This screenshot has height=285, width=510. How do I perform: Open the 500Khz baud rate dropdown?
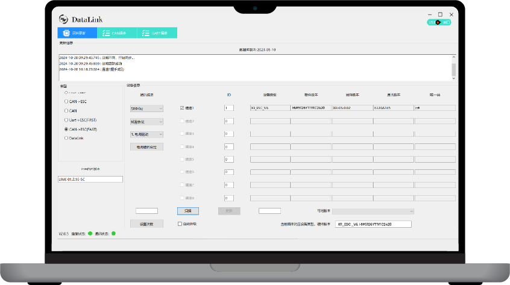[x=146, y=108]
